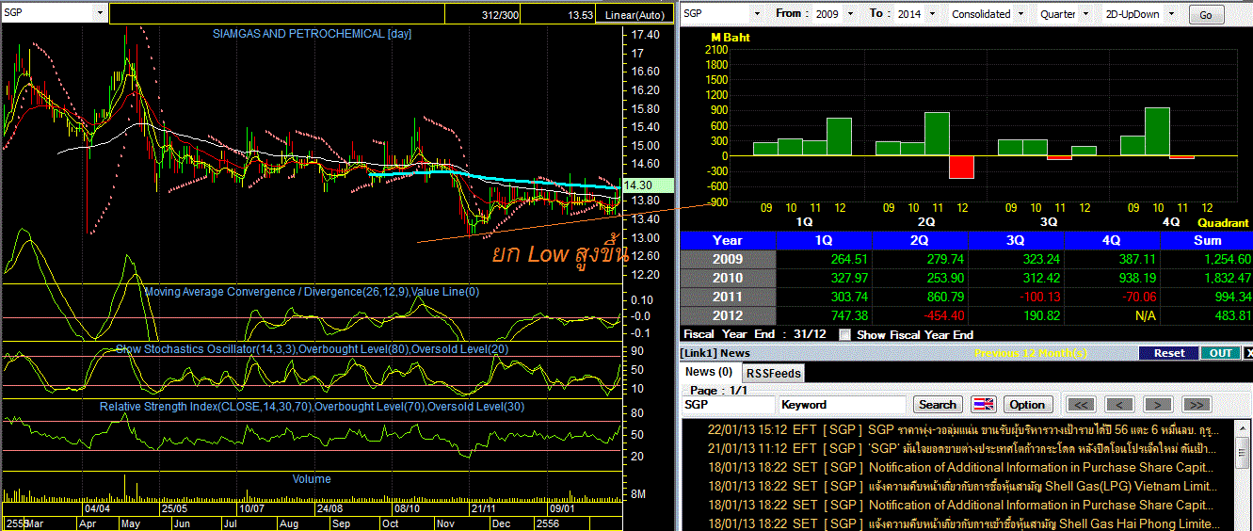The width and height of the screenshot is (1253, 531).
Task: Open the SGP symbol dropdown above the chart
Action: coord(100,12)
